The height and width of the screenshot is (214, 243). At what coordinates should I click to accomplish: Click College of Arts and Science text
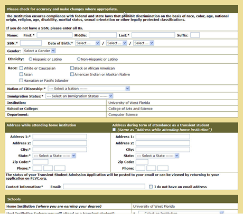coord(130,109)
